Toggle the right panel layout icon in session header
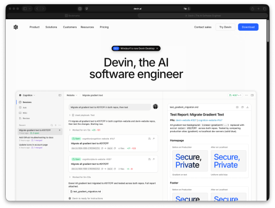The height and width of the screenshot is (208, 275). coord(252,95)
